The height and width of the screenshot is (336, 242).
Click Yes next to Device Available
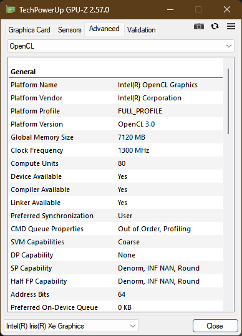tap(122, 176)
